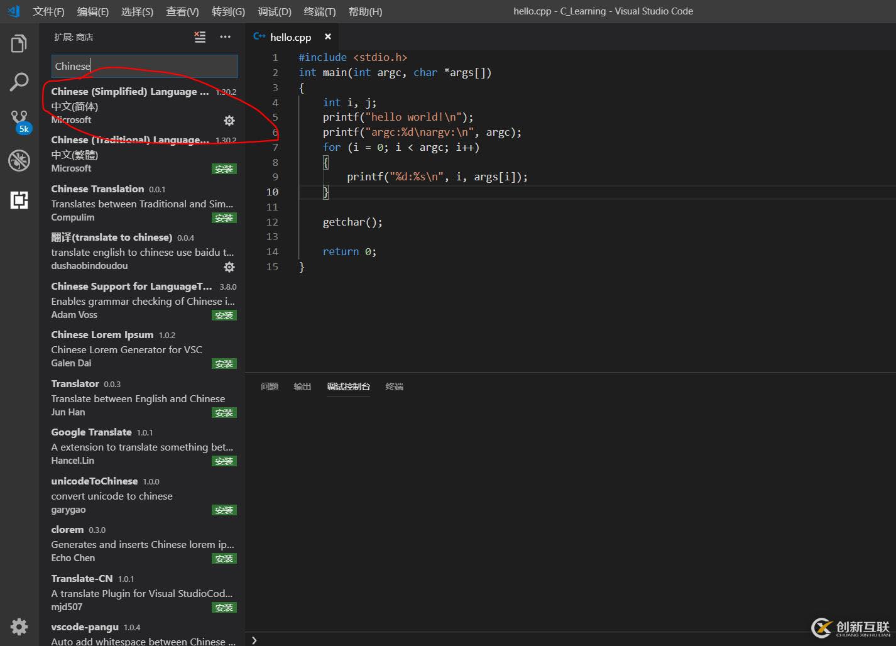Open the Search view in activity bar
This screenshot has height=646, width=896.
click(19, 82)
